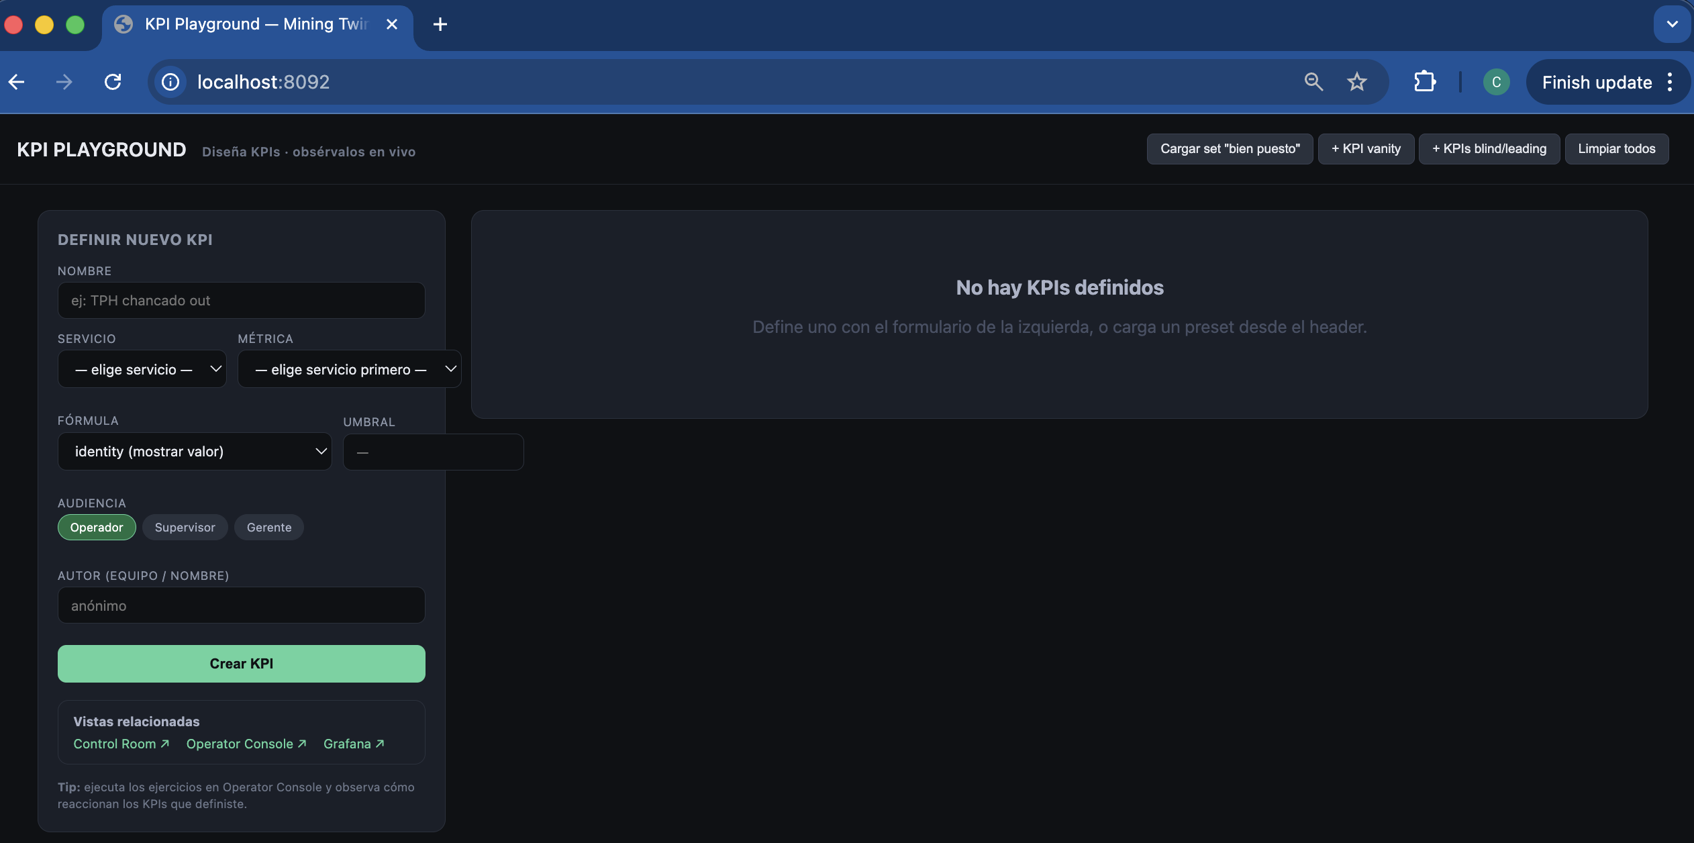
Task: Open the extensions puzzle icon
Action: [1424, 82]
